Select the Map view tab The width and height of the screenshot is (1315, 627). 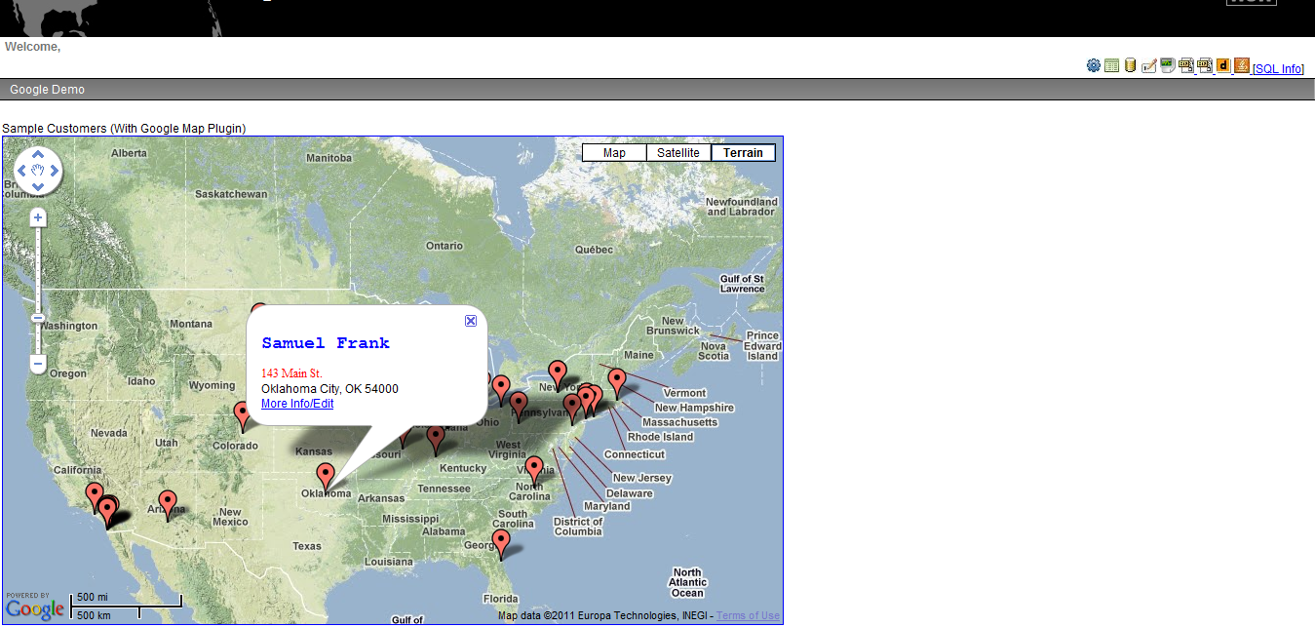click(614, 152)
